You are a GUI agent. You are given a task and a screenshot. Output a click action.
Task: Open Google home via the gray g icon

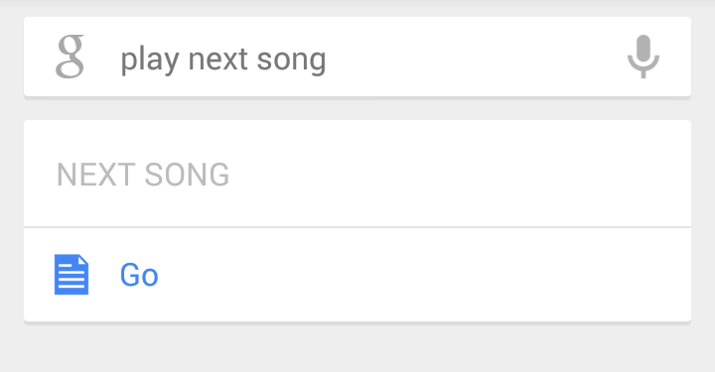(70, 57)
